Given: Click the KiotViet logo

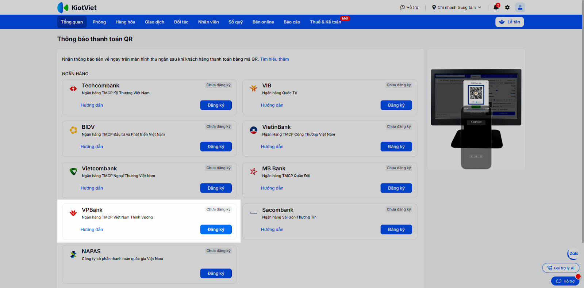Looking at the screenshot, I should coord(77,7).
